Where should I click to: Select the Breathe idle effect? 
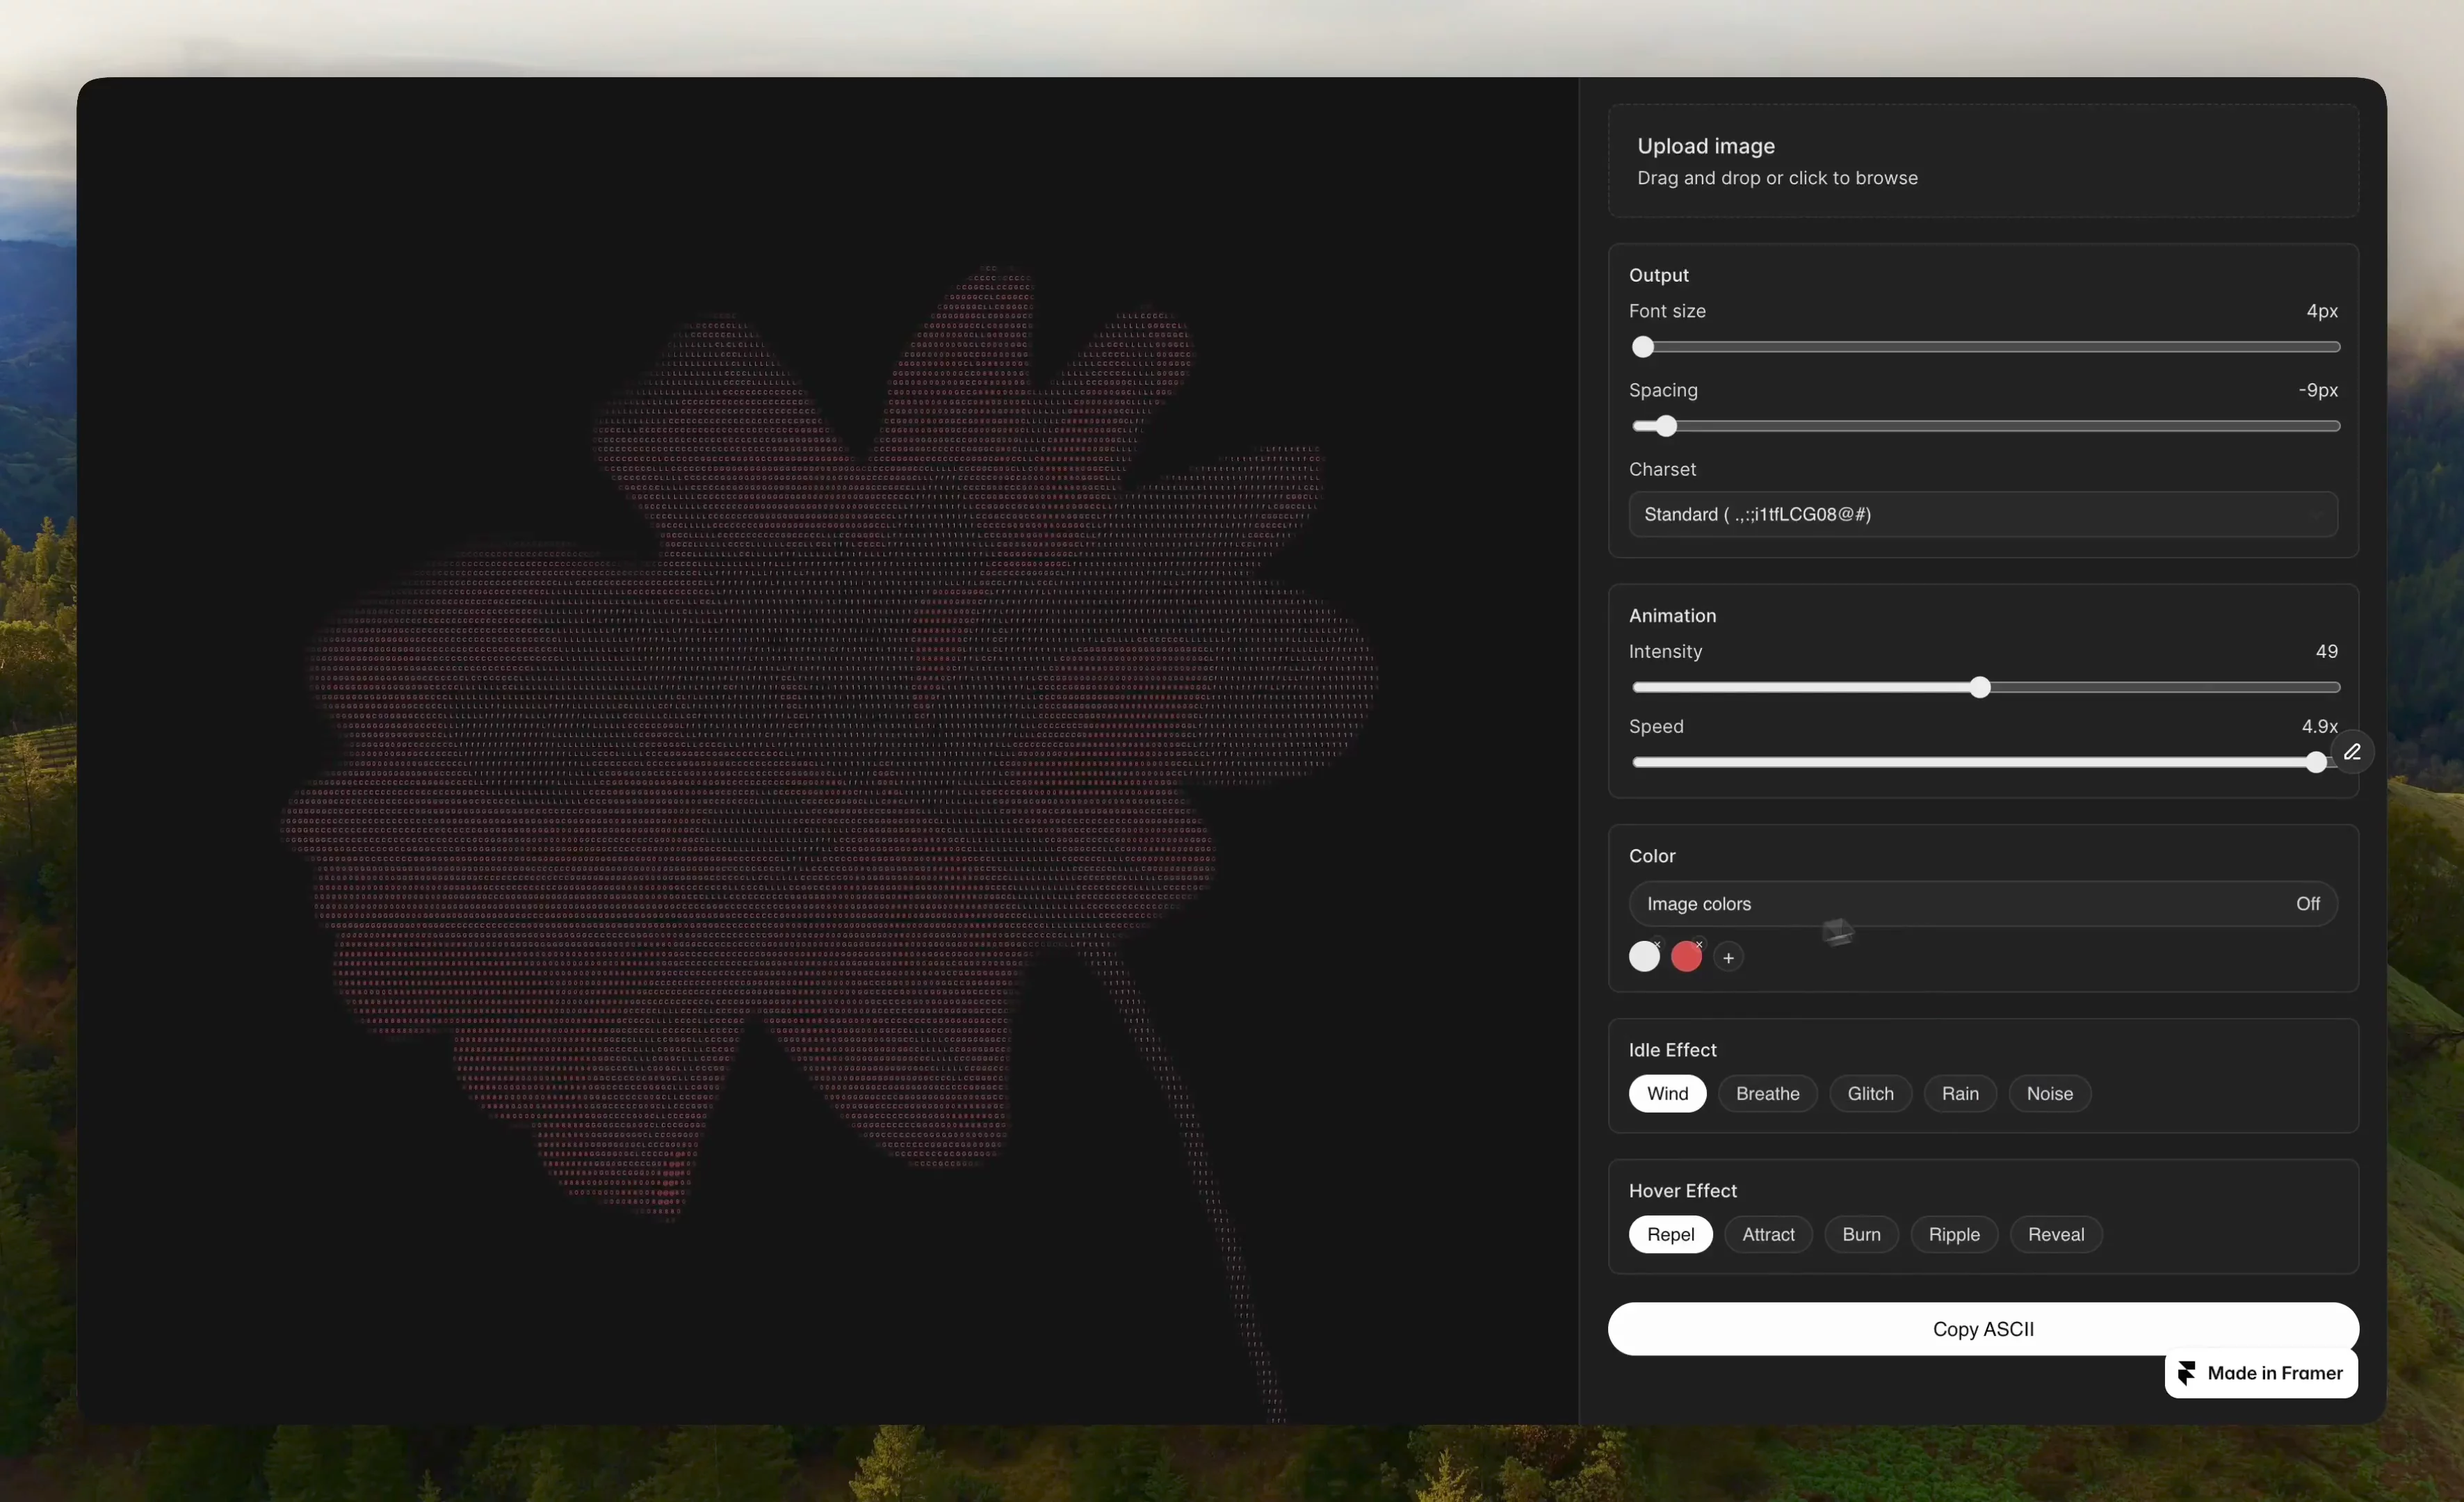(x=1767, y=1094)
